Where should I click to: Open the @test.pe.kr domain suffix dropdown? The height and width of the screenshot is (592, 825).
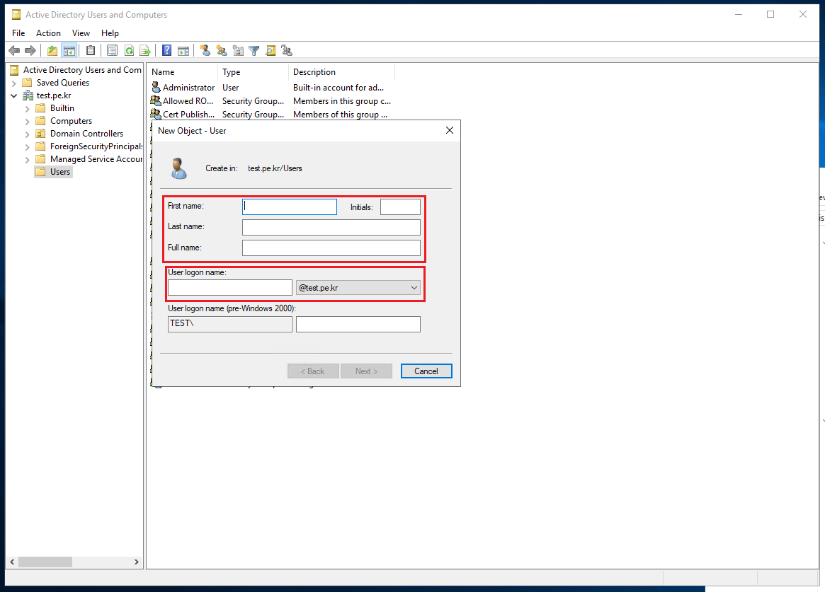pos(358,287)
